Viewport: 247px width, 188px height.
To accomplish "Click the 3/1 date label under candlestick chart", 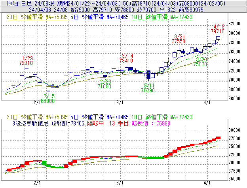I will coord(120,103).
